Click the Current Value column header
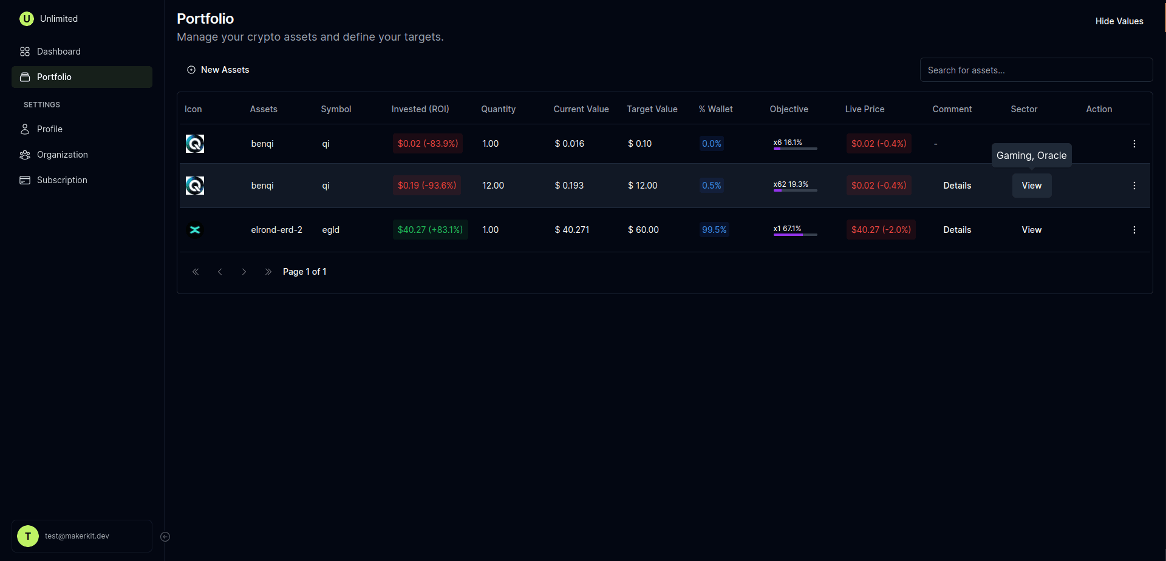This screenshot has width=1166, height=561. pos(581,109)
